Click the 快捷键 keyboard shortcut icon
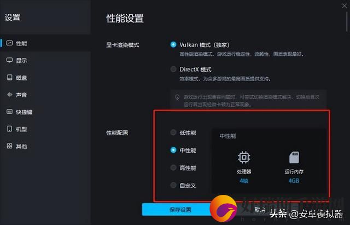Viewport: 350px width, 225px height. 9,112
